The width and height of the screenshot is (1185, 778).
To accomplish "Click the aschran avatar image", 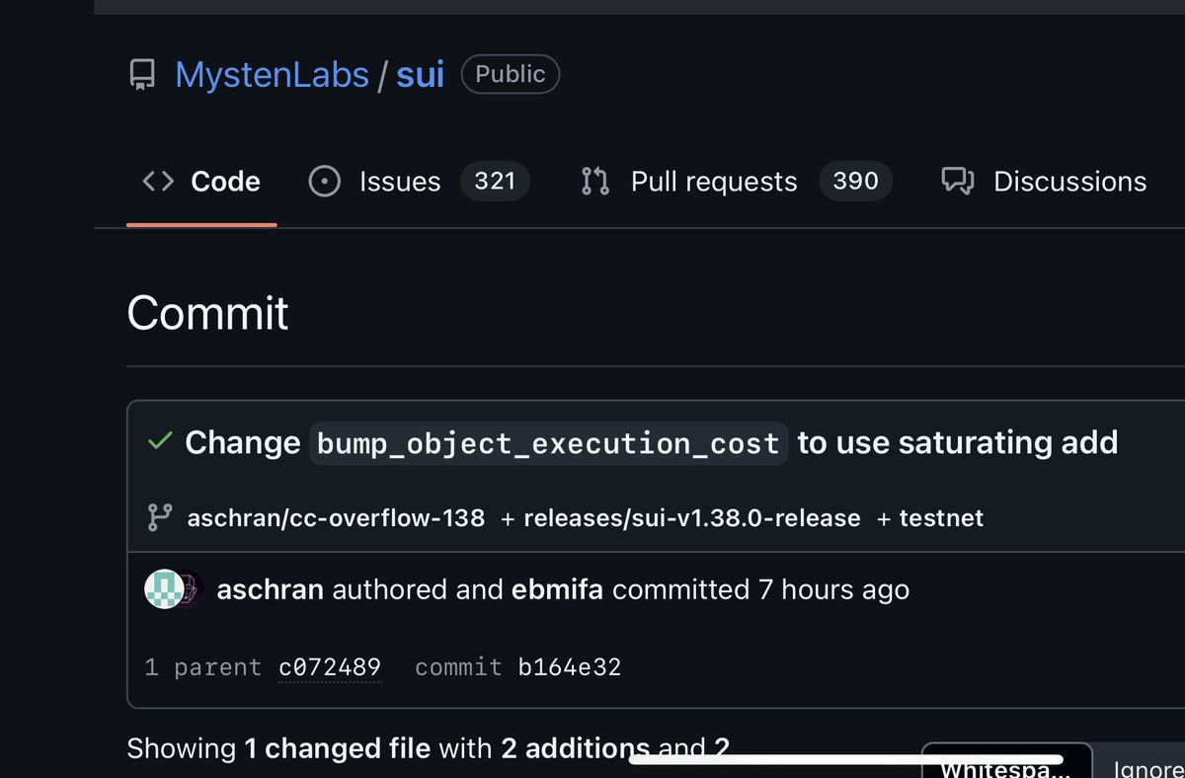I will click(x=163, y=590).
